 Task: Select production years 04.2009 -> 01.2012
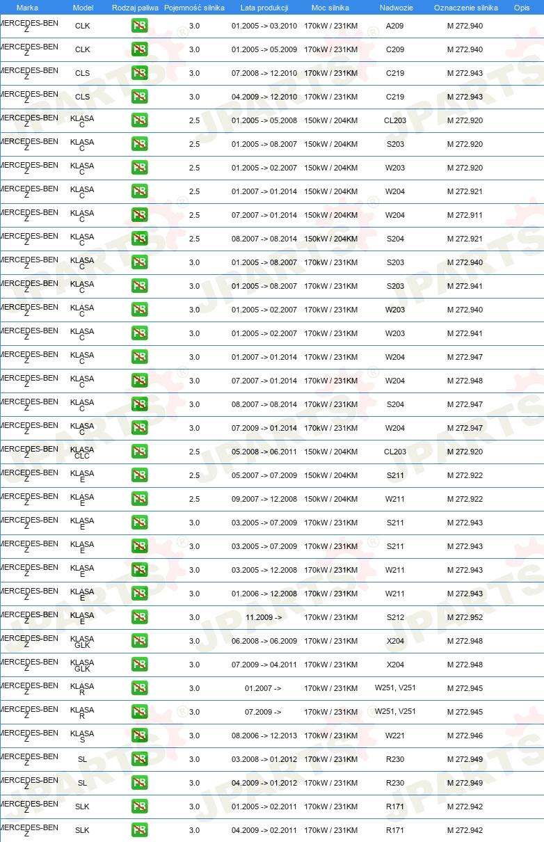[x=264, y=784]
